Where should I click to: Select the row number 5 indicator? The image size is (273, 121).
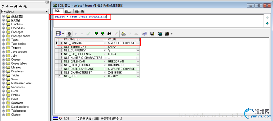click(x=61, y=58)
